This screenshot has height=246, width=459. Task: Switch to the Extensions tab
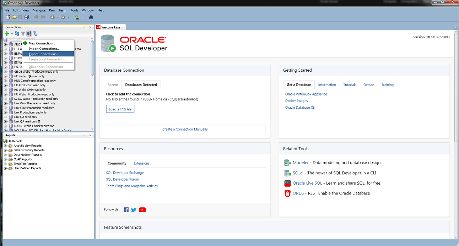pos(141,163)
